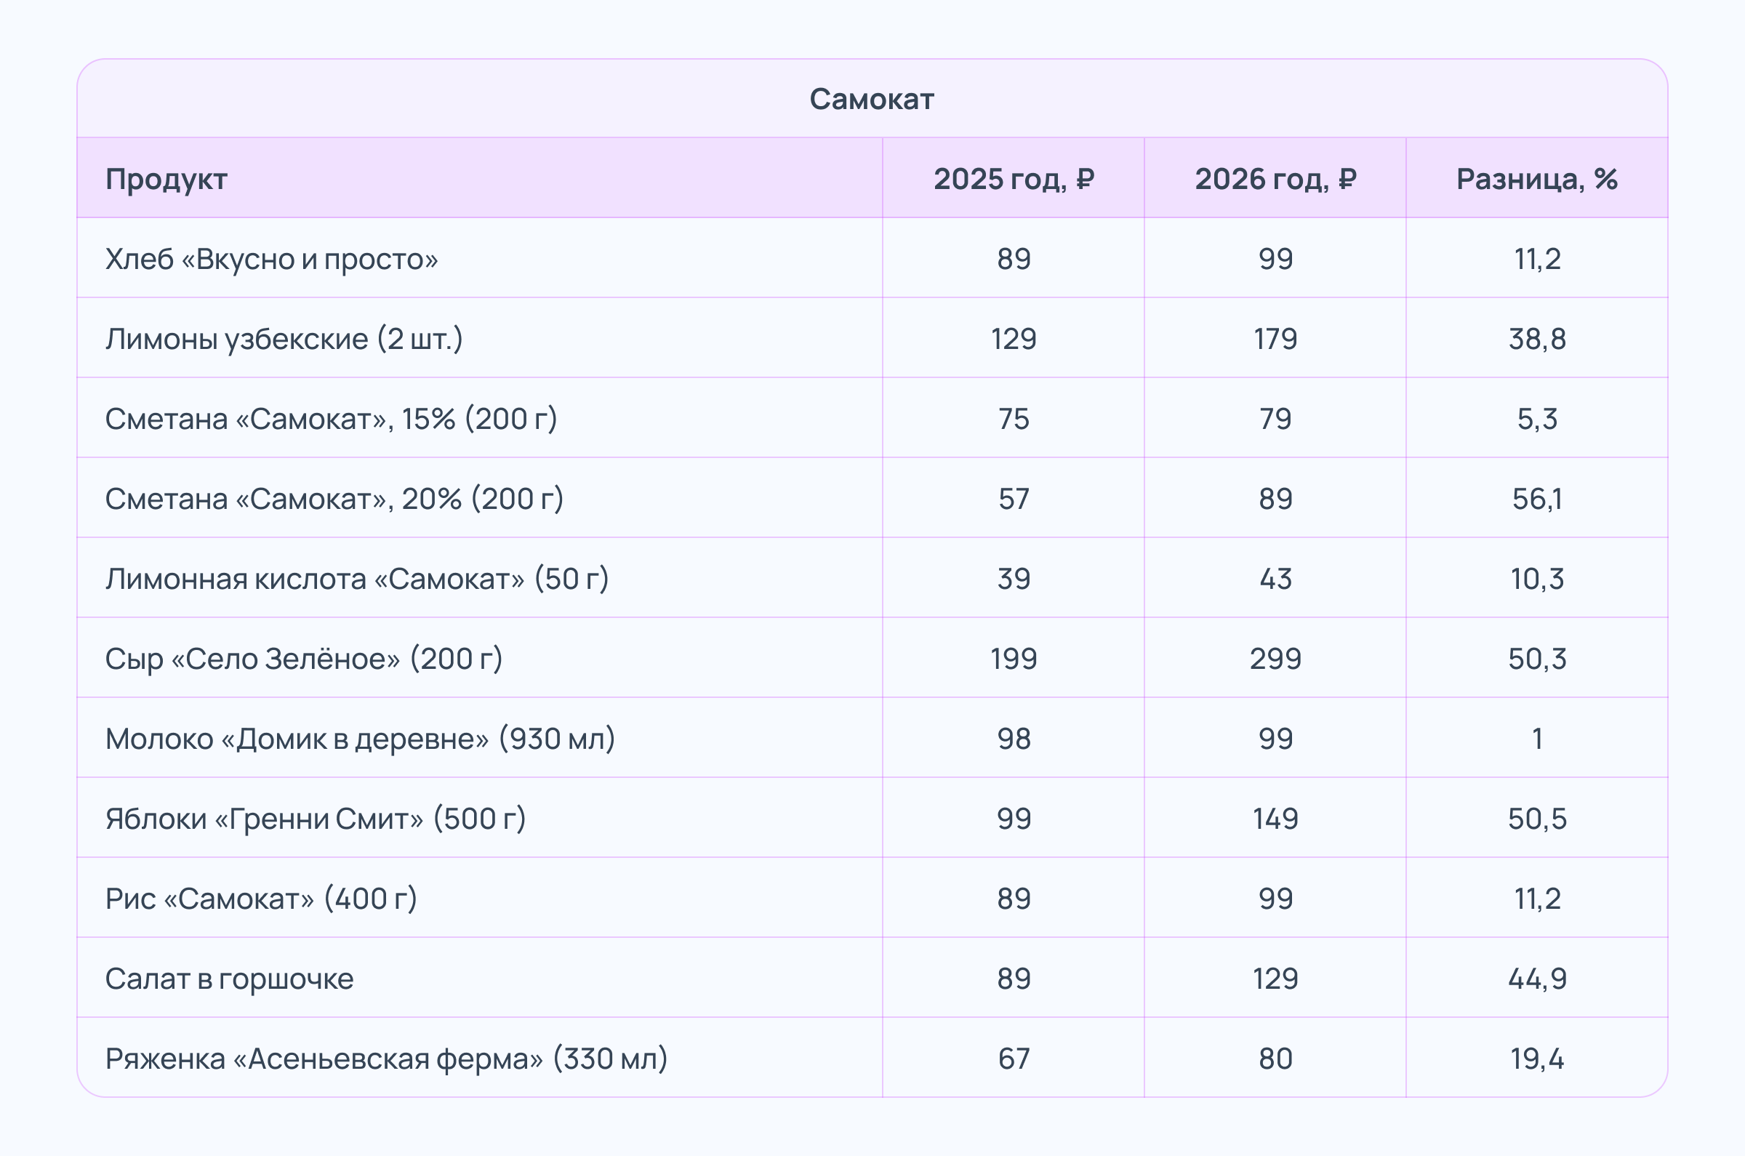Click the "Самокат" table title
This screenshot has width=1745, height=1156.
pyautogui.click(x=871, y=99)
